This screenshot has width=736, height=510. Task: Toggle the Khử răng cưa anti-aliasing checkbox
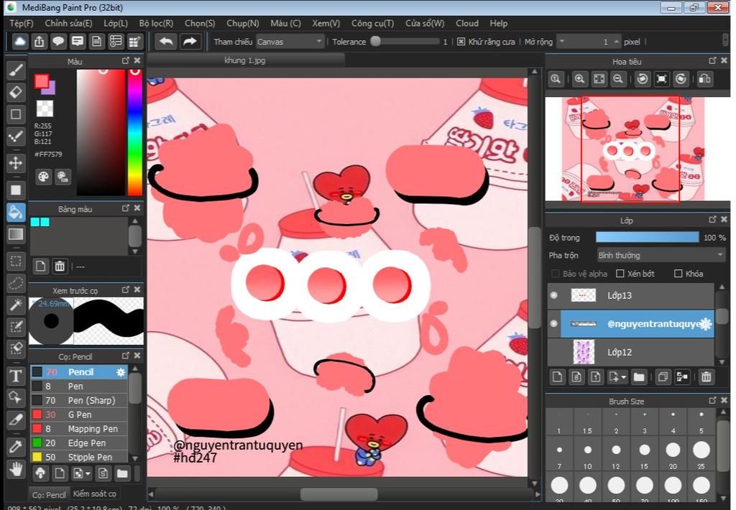461,42
